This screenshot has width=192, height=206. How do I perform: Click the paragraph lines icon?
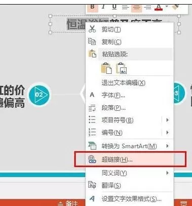pos(92,108)
